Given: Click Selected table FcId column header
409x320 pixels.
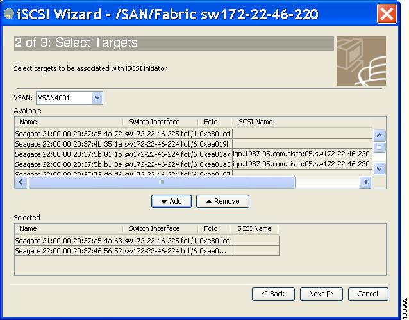Looking at the screenshot, I should (214, 228).
